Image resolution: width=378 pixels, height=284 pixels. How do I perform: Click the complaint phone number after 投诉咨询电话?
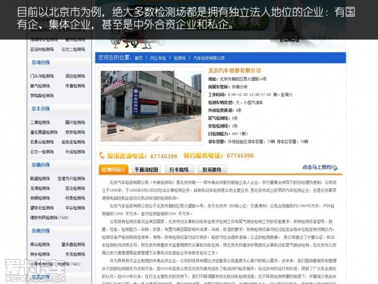[164, 156]
